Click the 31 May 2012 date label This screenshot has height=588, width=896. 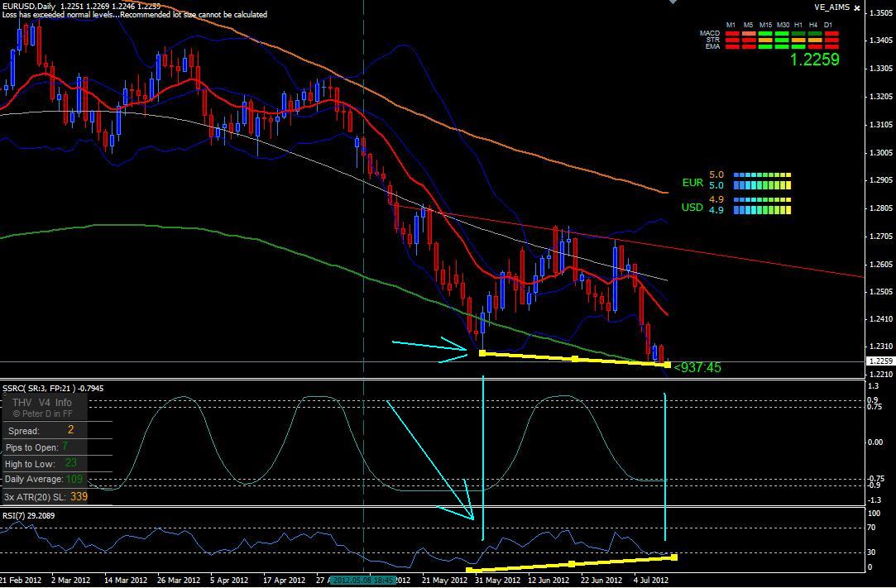click(x=497, y=580)
